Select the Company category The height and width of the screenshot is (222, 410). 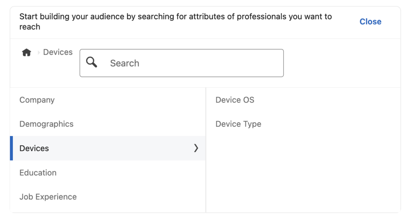(x=108, y=100)
